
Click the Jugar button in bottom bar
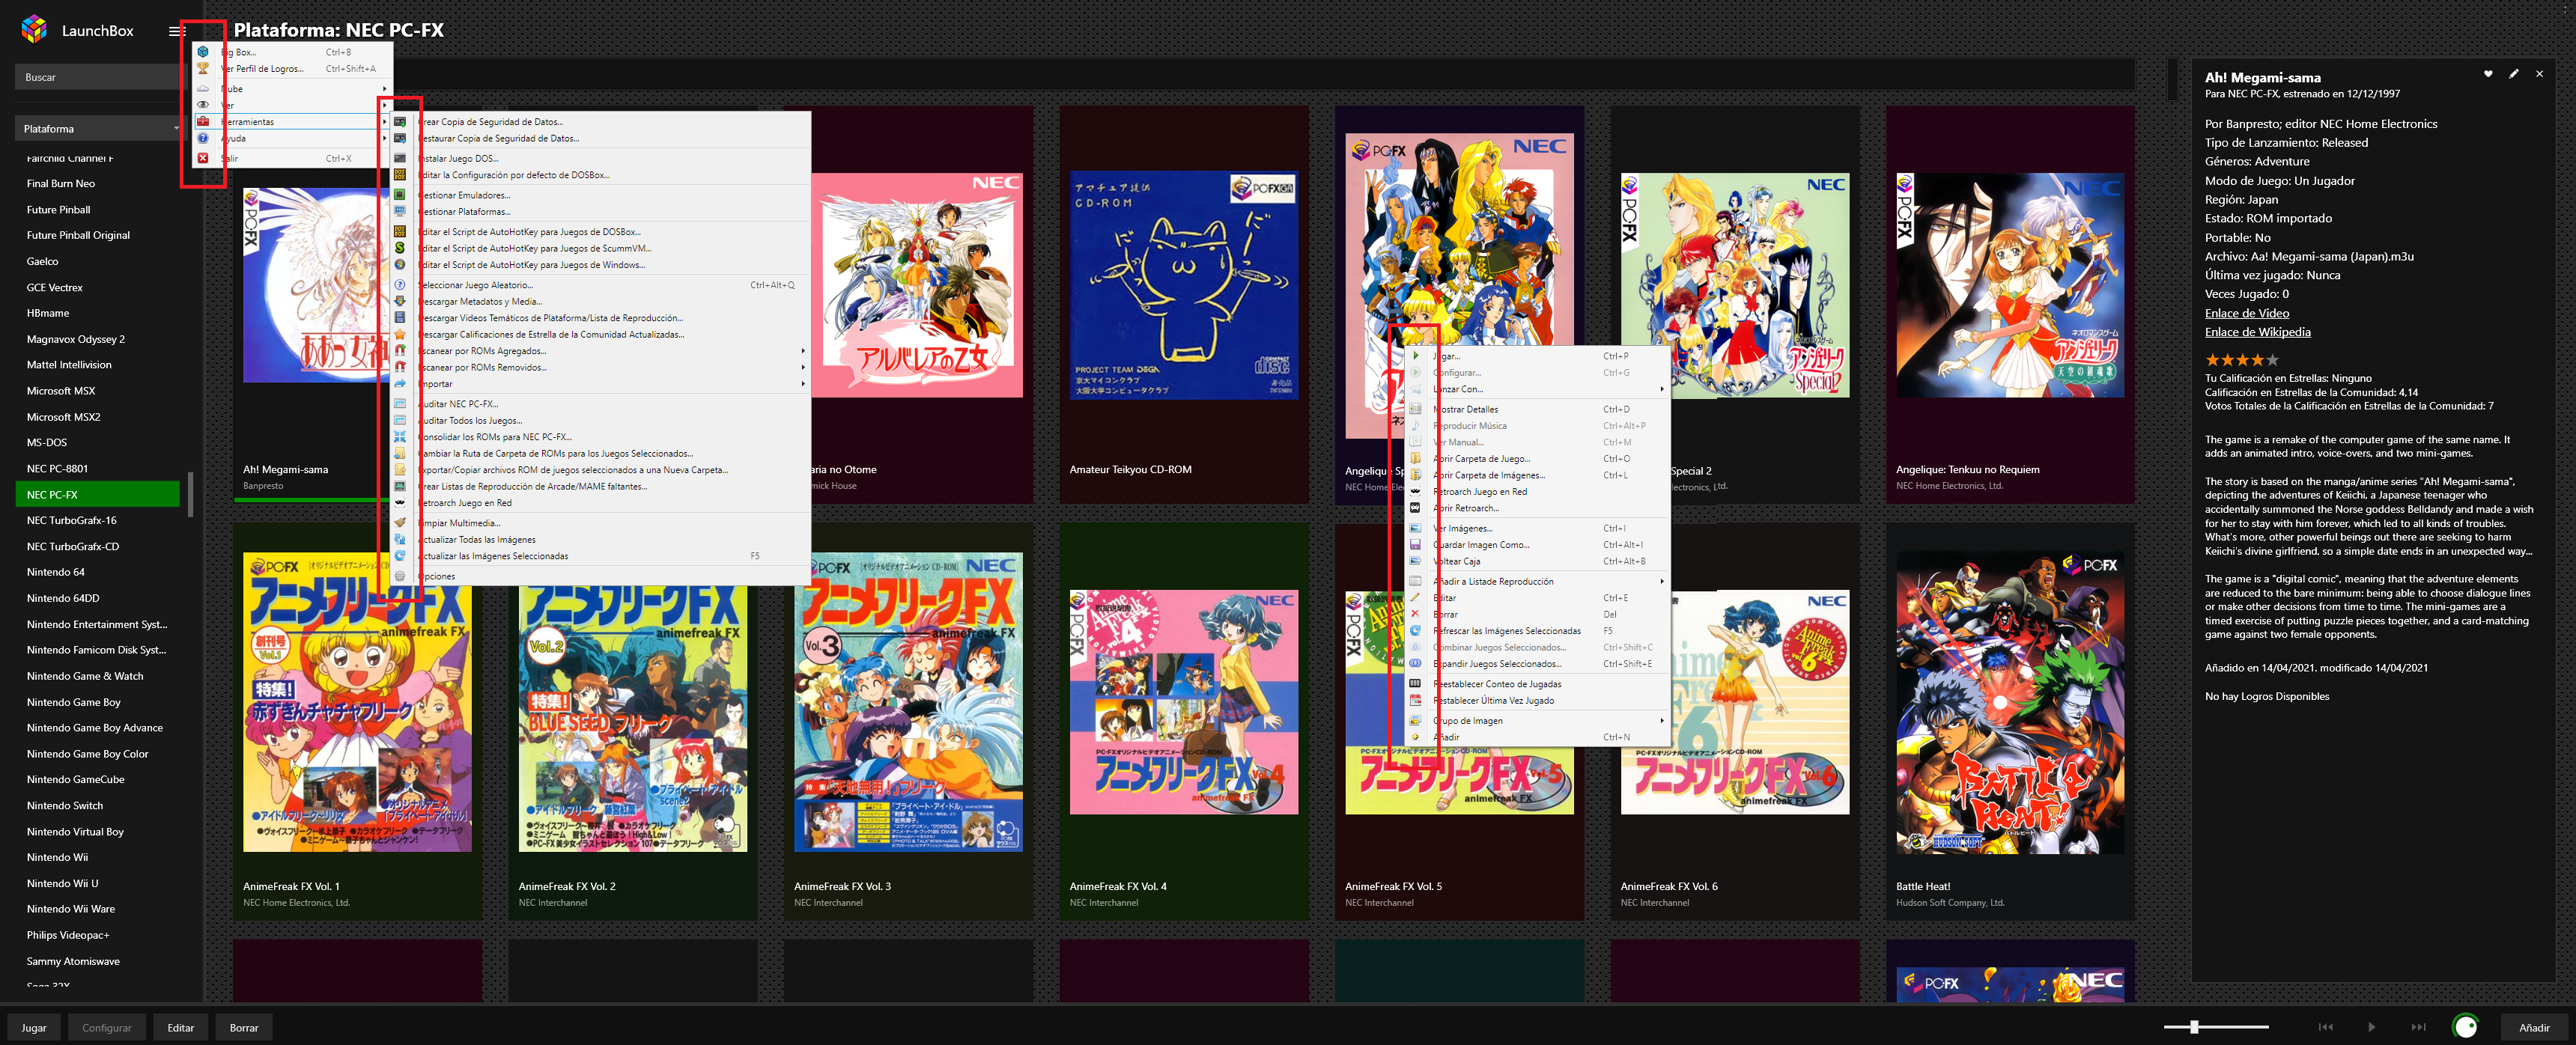point(34,1028)
